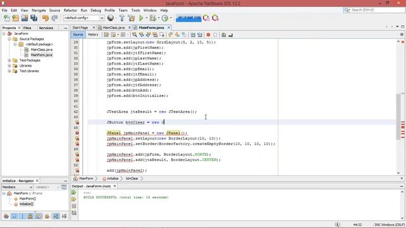Click the Previous Bookmark editor icon
The width and height of the screenshot is (406, 228).
(x=170, y=35)
